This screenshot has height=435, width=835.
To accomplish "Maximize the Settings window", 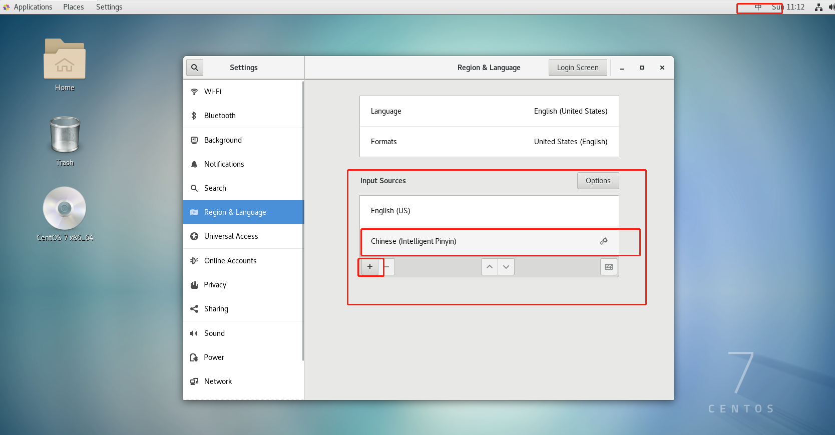I will tap(642, 68).
